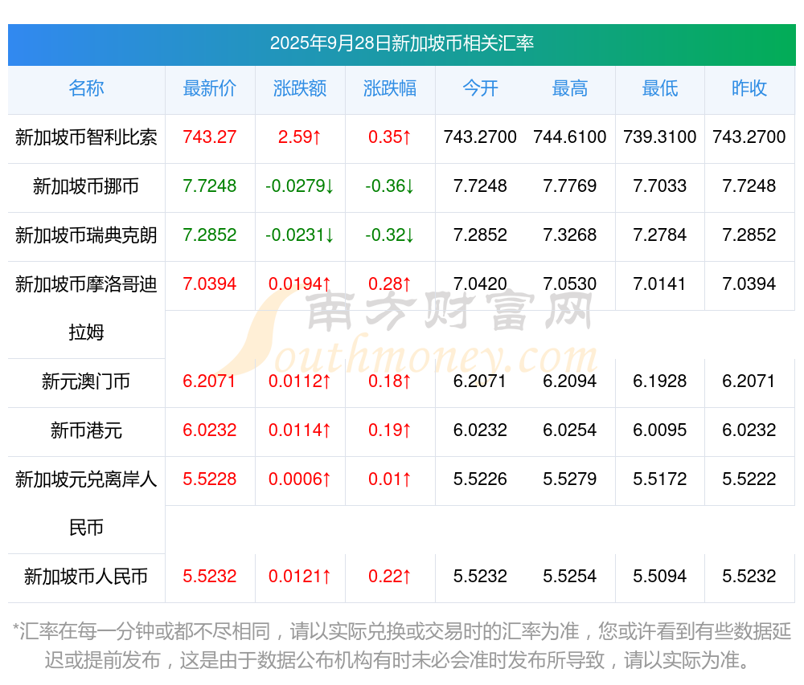
Task: Select the row name 新加坡币智利比索
Action: tap(86, 137)
